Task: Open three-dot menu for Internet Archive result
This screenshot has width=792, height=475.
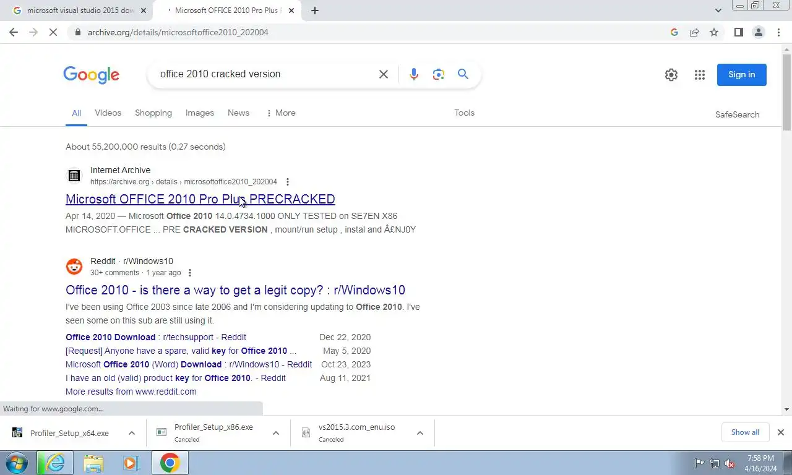Action: click(287, 182)
